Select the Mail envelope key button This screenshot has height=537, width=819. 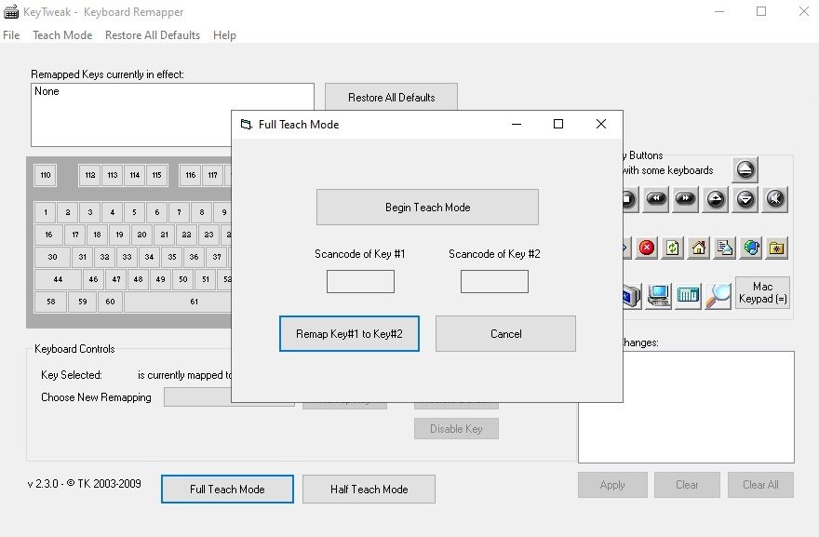coord(725,248)
